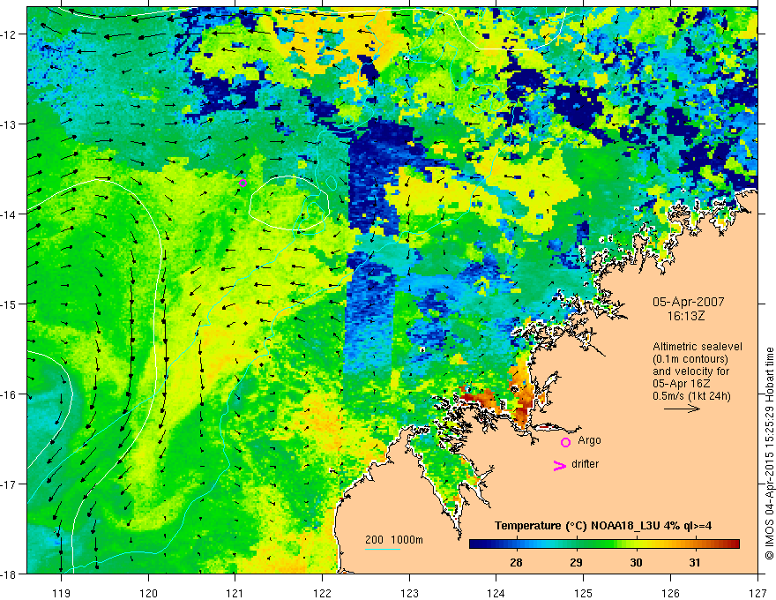Click the 0.5m/s velocity scale arrow
Image resolution: width=776 pixels, height=600 pixels.
682,409
